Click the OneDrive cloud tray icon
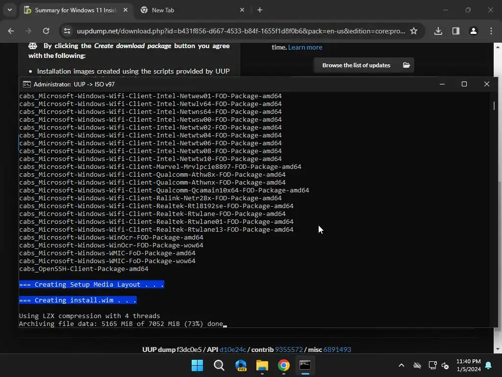This screenshot has width=502, height=377. pos(417,365)
